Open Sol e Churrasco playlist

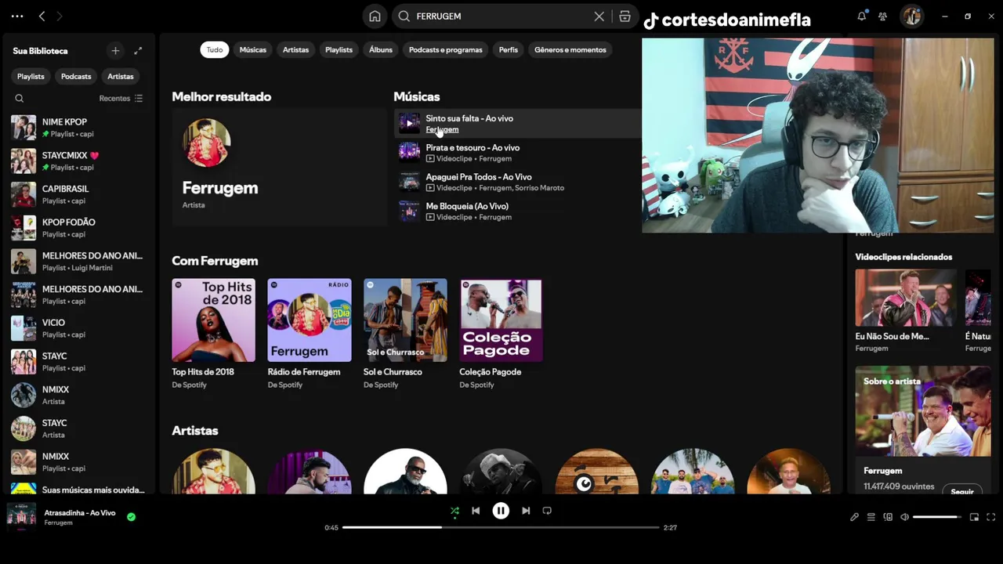[x=405, y=334]
